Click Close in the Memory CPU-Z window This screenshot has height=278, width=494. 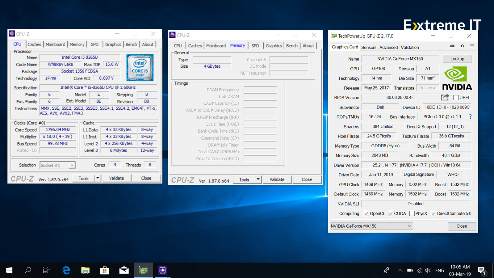[x=307, y=179]
